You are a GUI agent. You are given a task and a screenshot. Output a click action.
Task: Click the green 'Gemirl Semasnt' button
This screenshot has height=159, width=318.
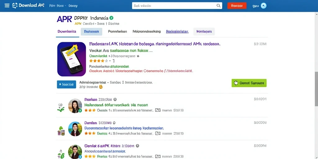(249, 83)
